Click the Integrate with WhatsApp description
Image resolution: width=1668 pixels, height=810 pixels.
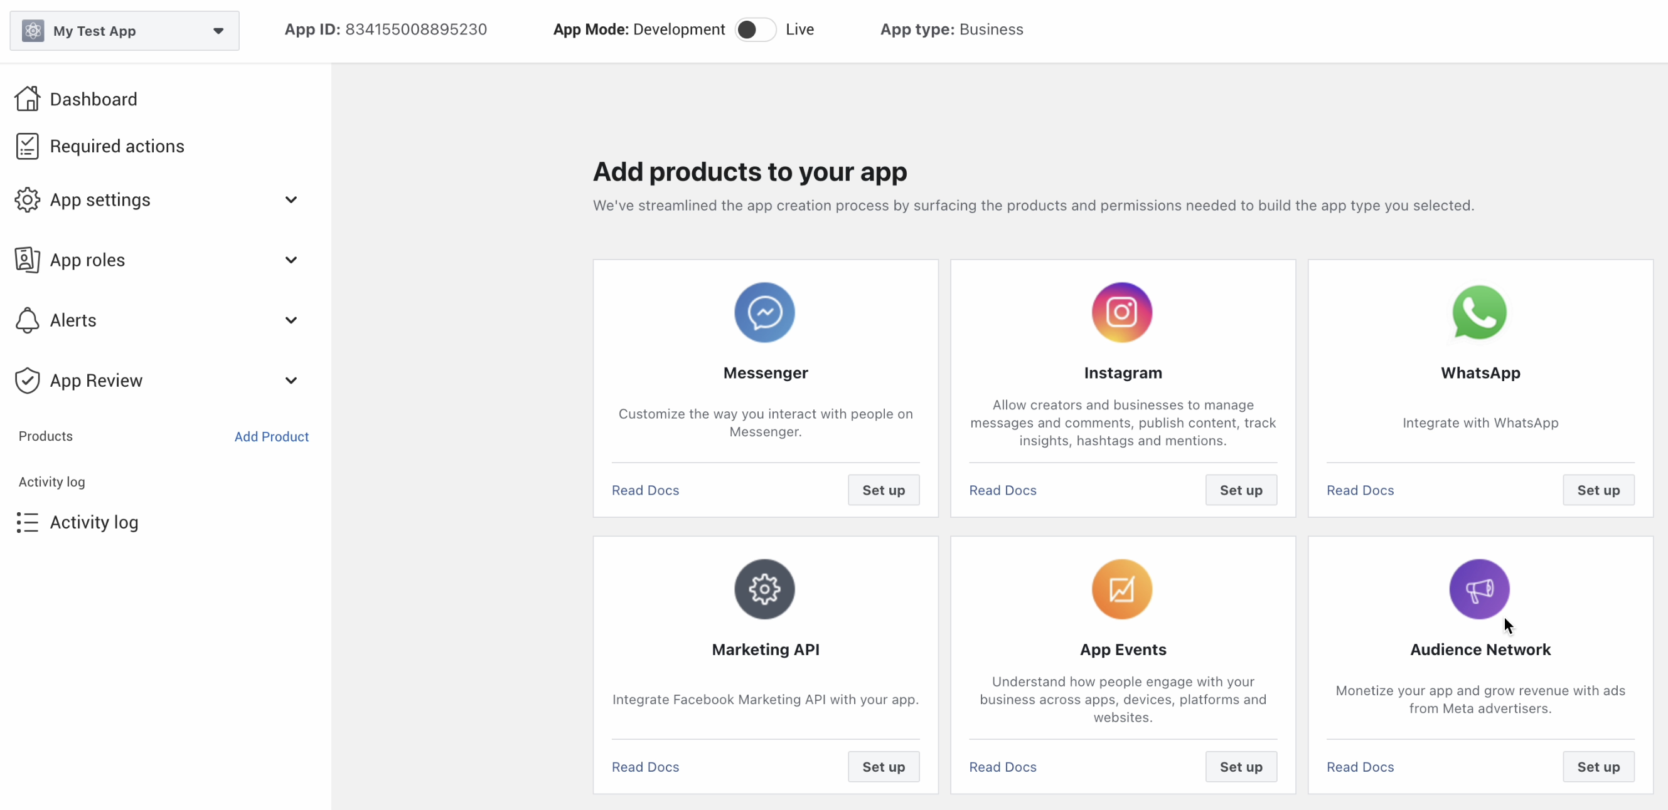click(1480, 423)
